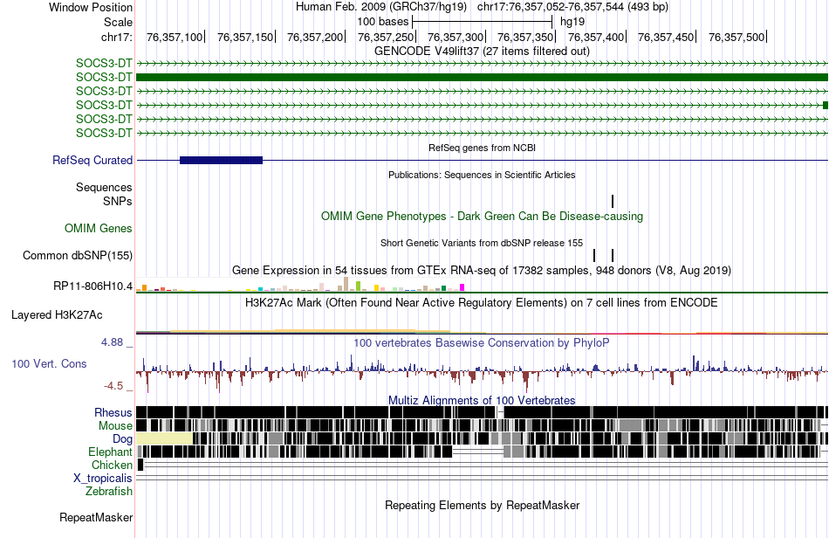The height and width of the screenshot is (538, 829).
Task: Open 'Short Genetic Variants from dbSNP release 155' title
Action: point(482,243)
